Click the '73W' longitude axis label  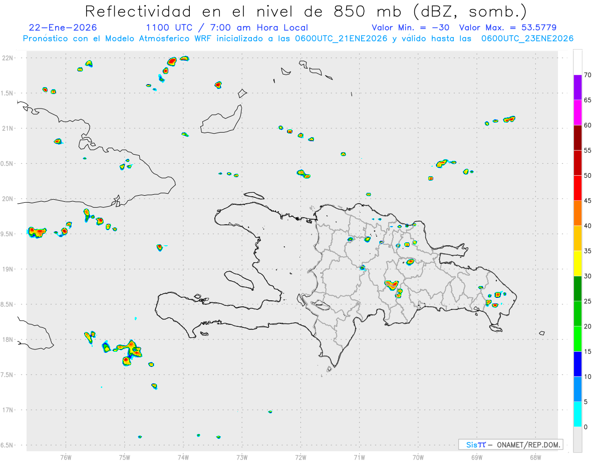point(242,457)
